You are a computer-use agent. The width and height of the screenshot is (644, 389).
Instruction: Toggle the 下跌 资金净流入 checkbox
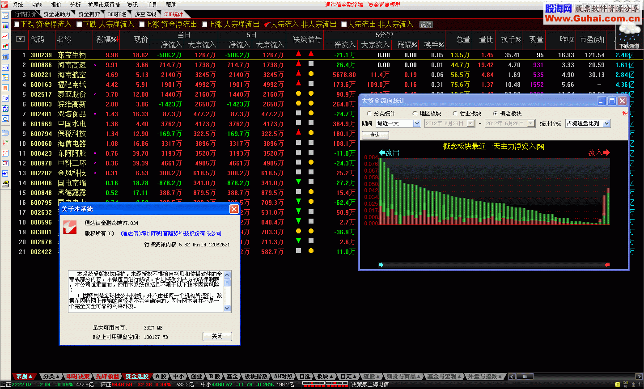coord(17,24)
